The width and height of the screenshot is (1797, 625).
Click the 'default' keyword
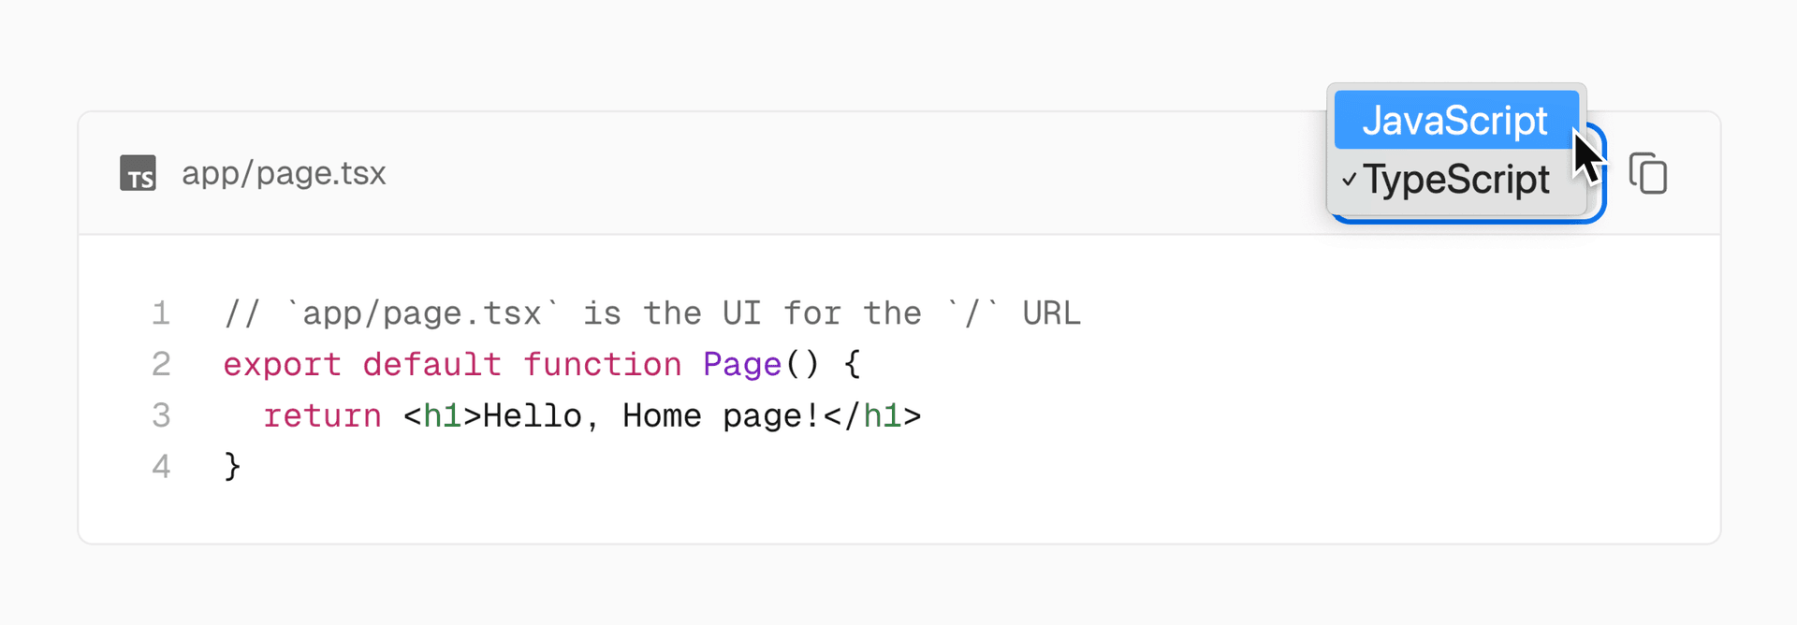click(431, 364)
